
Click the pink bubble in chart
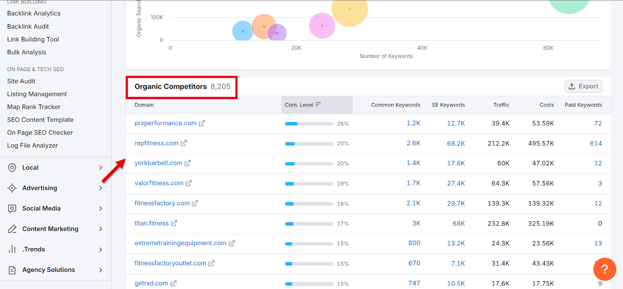(x=322, y=26)
